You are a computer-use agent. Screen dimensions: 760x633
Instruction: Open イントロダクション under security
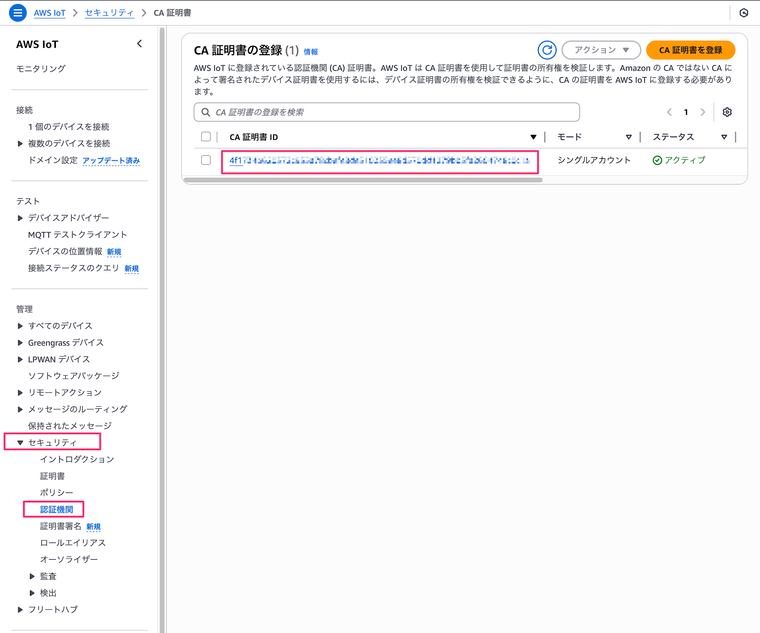(77, 459)
